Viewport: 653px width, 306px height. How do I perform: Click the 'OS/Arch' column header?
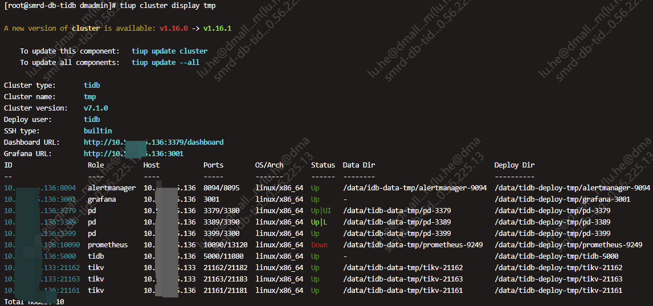[x=269, y=165]
